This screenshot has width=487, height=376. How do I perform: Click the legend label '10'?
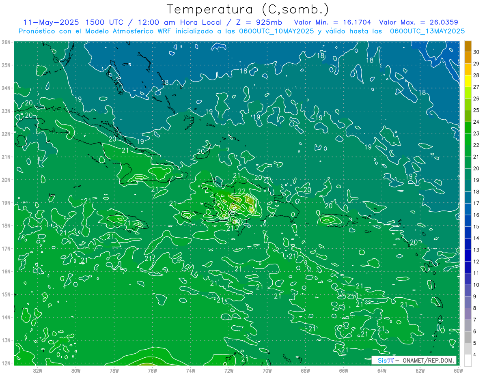[x=476, y=285]
